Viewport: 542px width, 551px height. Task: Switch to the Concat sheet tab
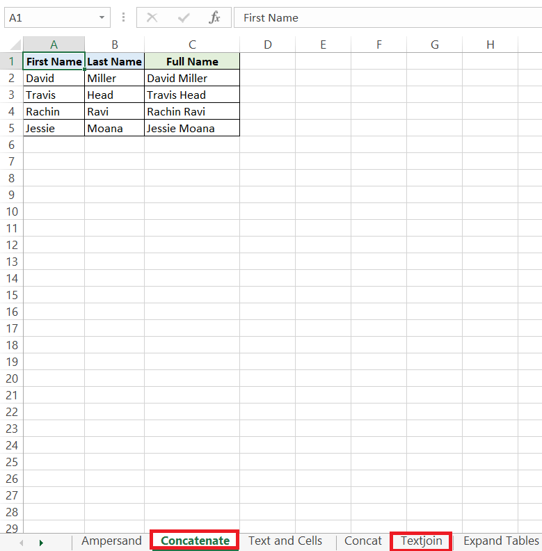coord(362,541)
